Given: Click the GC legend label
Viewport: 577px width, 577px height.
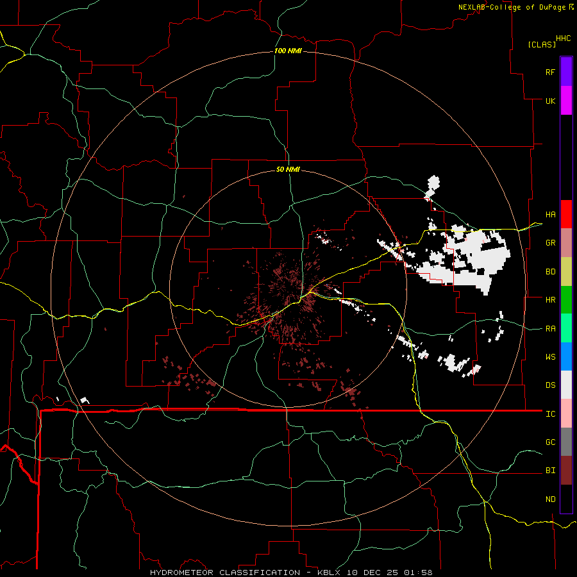Looking at the screenshot, I should 550,442.
